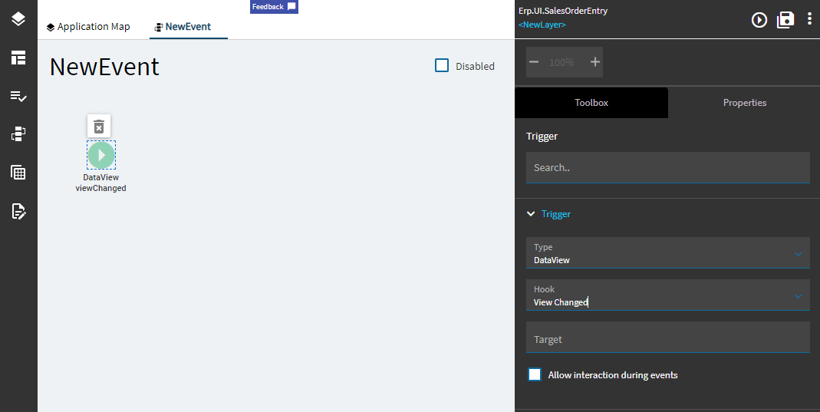
Task: Select the DataView viewChanged trigger node
Action: pos(101,155)
